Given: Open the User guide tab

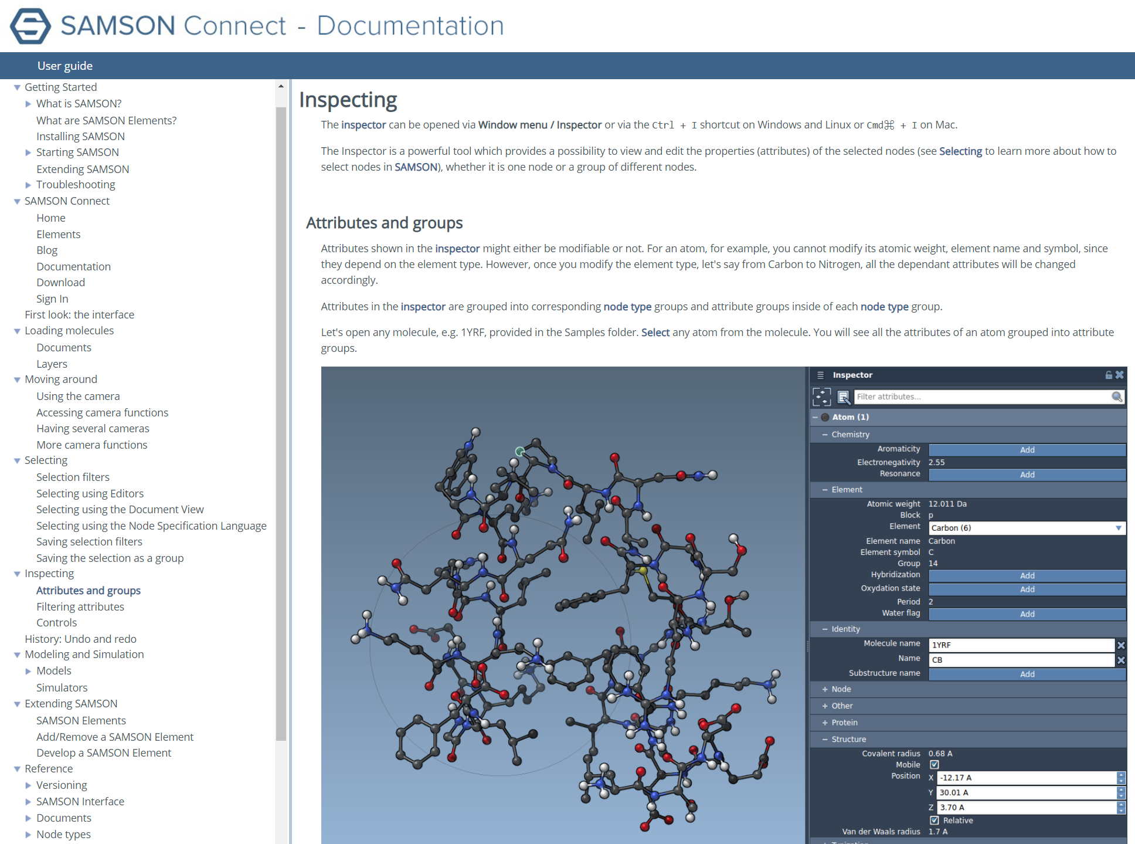Looking at the screenshot, I should coord(65,66).
